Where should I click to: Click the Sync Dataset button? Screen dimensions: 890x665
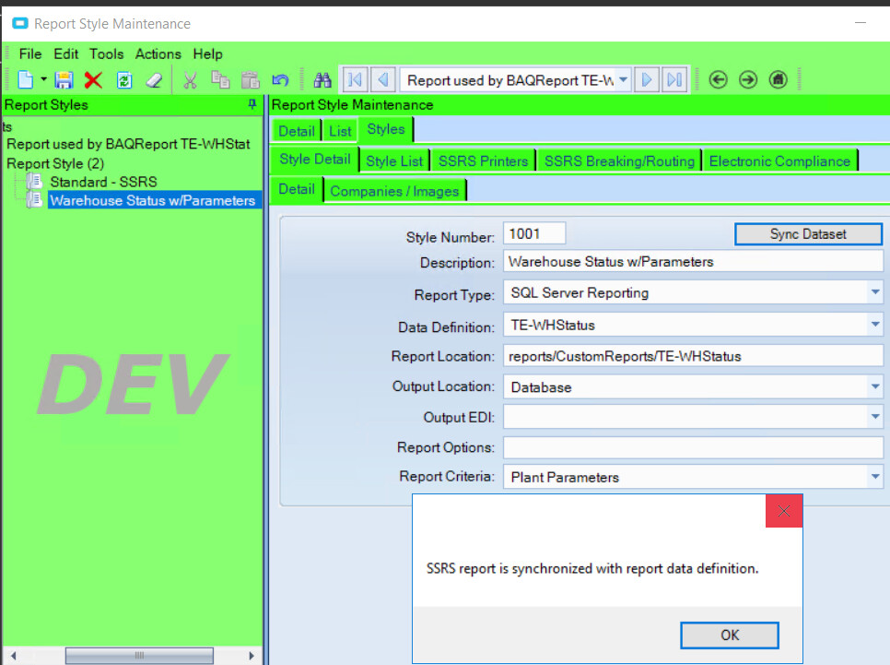(x=808, y=234)
